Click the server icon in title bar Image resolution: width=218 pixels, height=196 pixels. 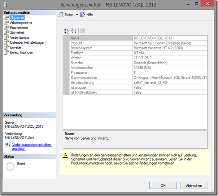point(5,5)
